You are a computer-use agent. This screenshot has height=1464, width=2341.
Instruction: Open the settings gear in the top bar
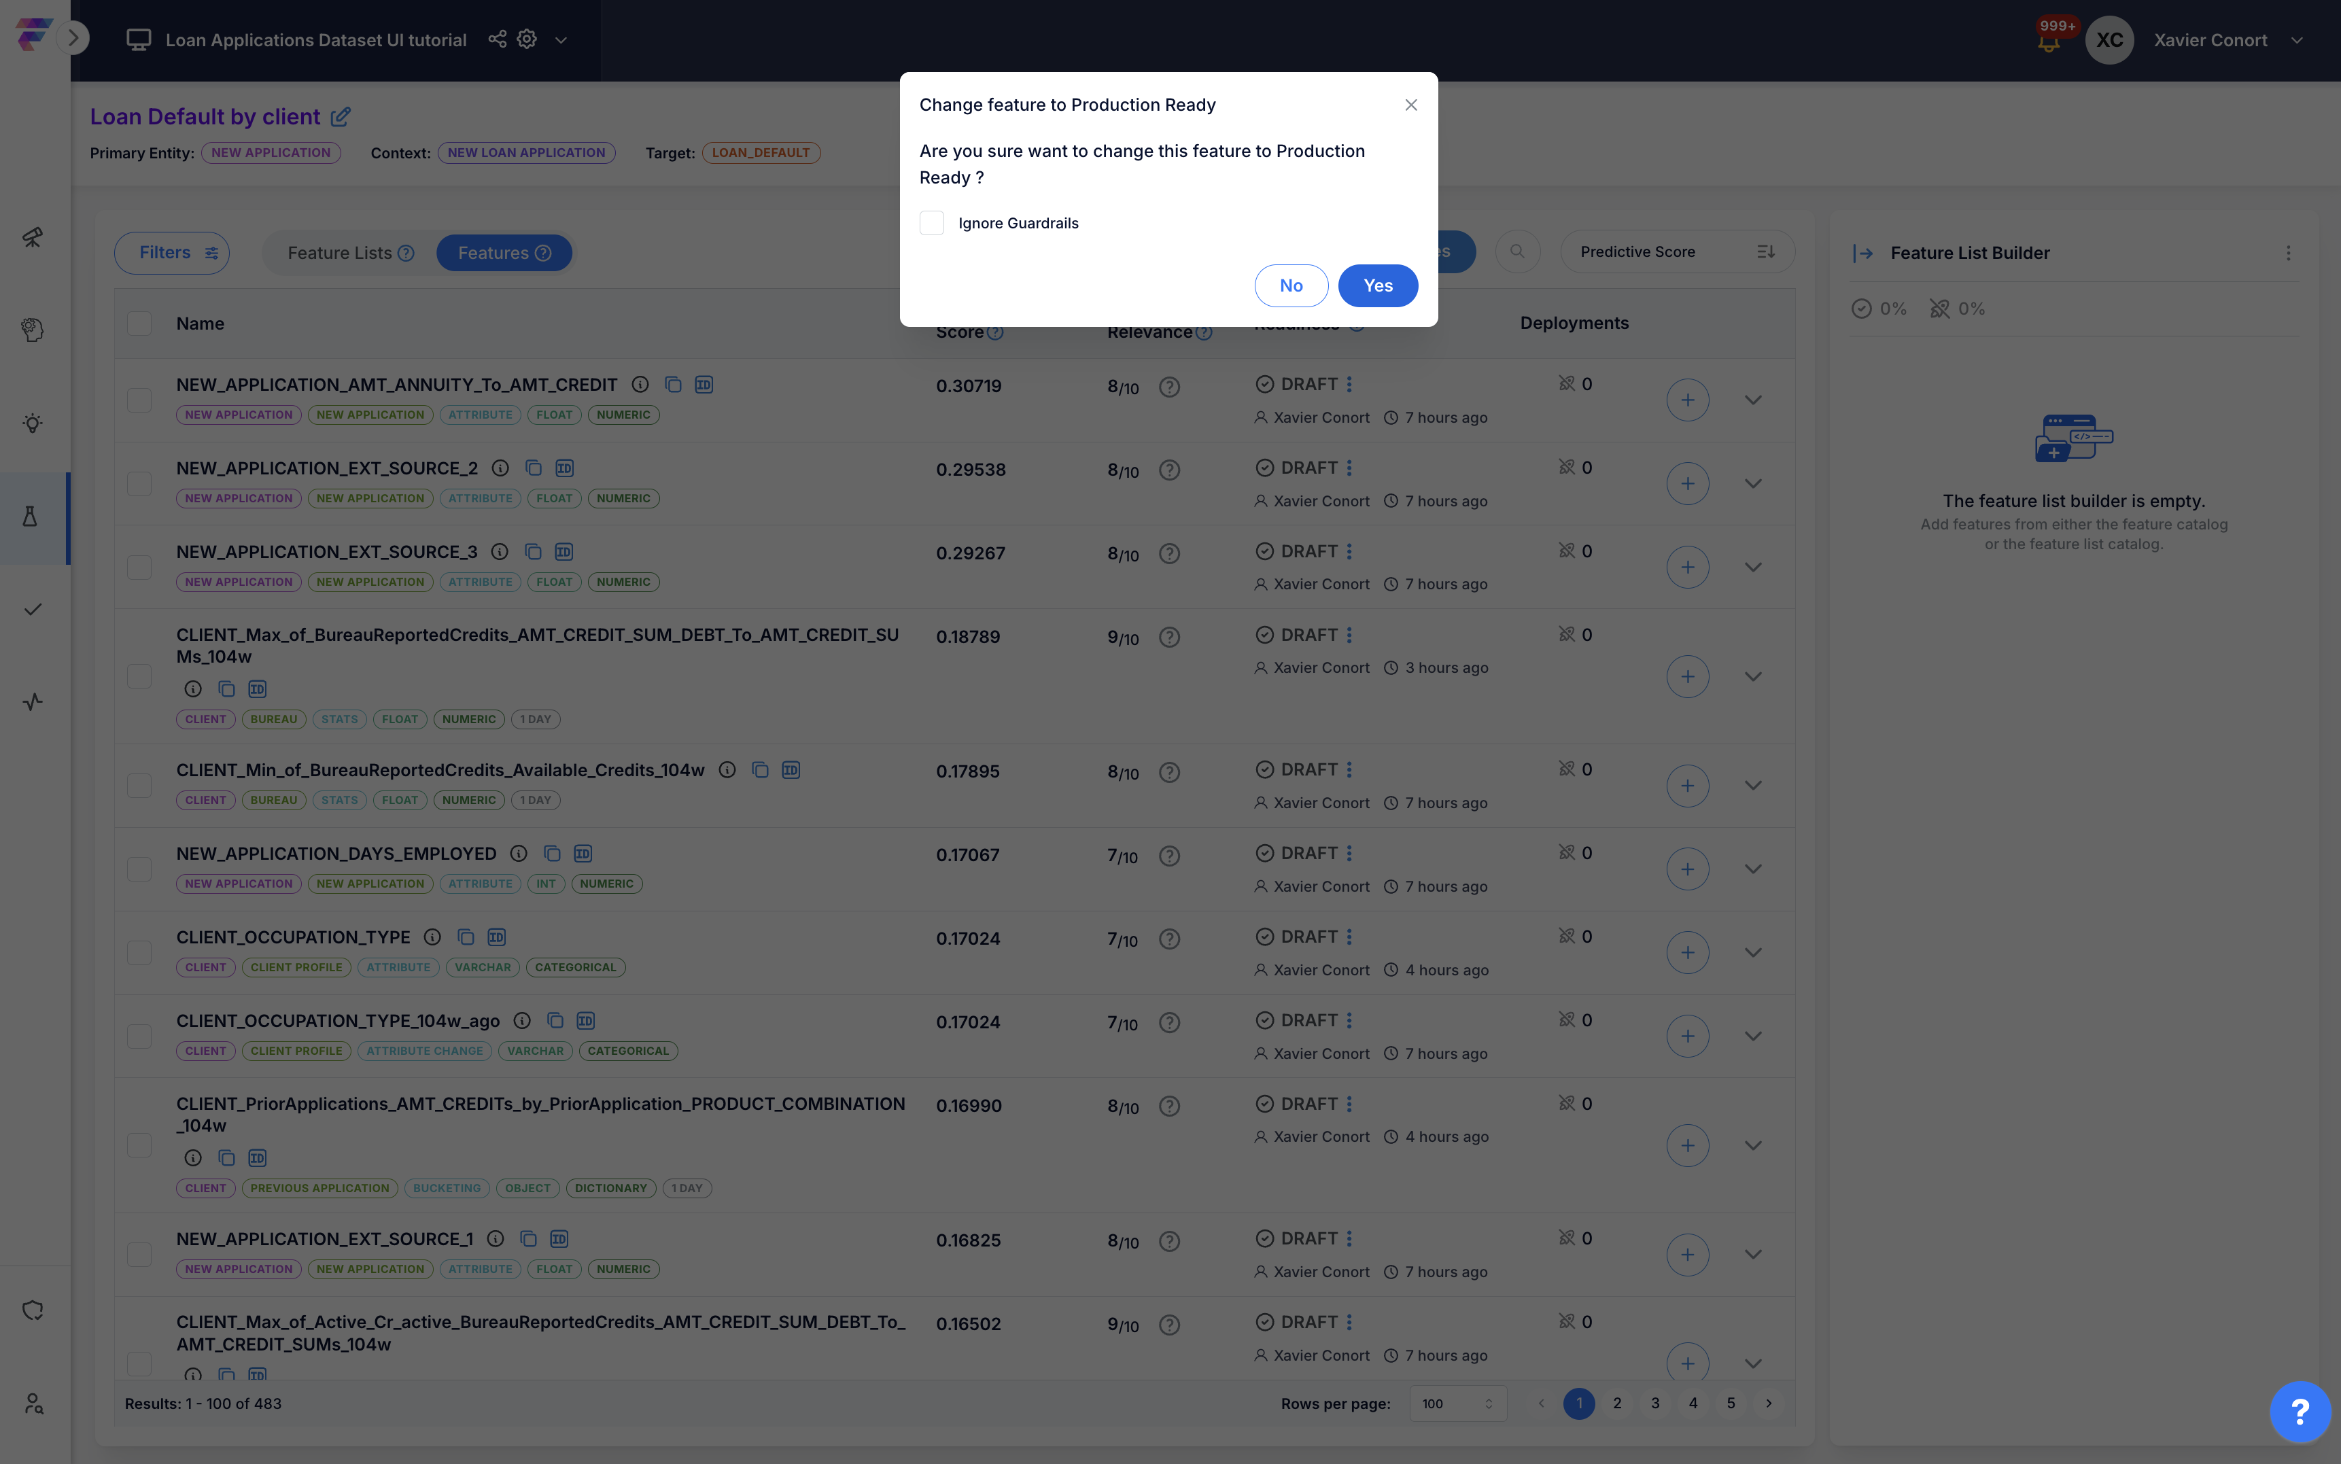click(x=527, y=39)
